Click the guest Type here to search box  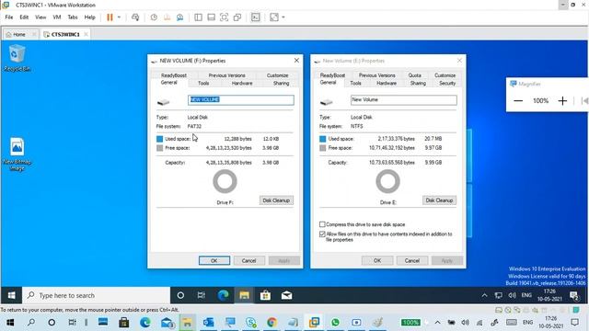(96, 295)
